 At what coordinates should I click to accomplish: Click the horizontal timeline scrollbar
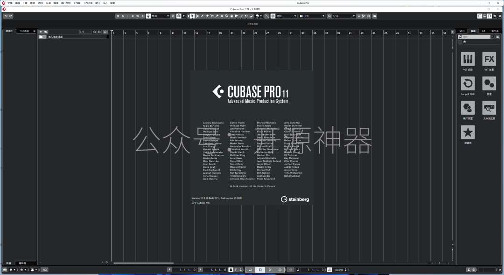[x=143, y=263]
